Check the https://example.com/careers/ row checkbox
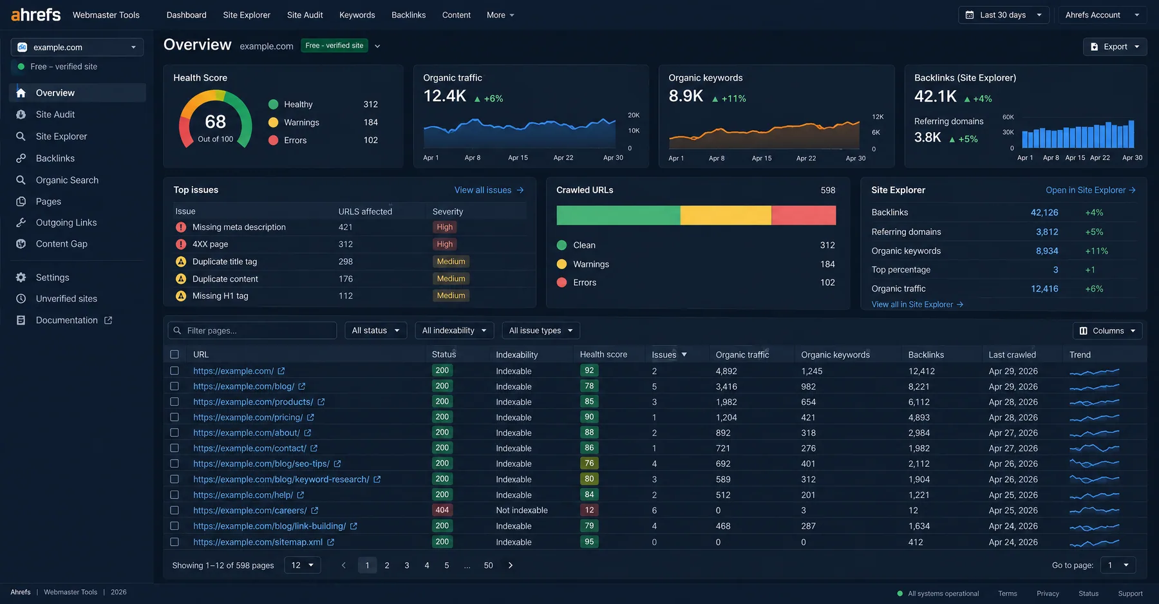 coord(174,511)
